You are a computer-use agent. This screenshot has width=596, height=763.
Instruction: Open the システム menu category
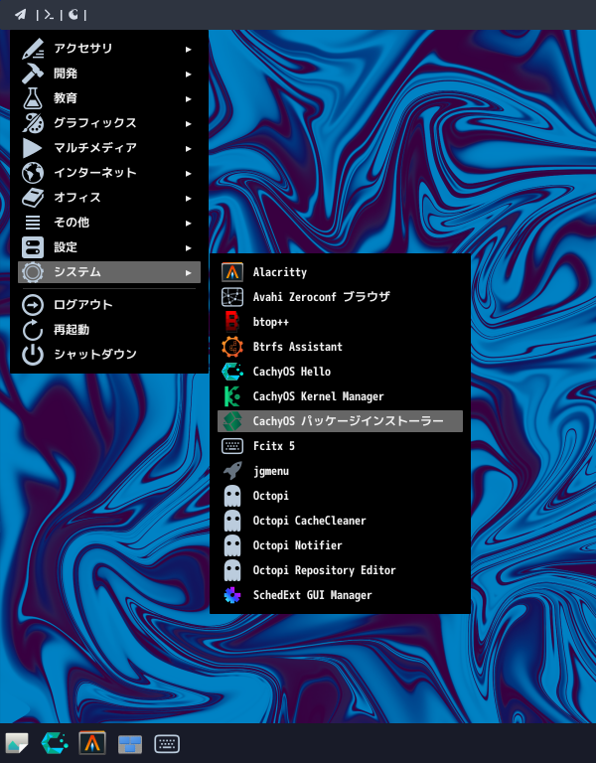click(109, 272)
